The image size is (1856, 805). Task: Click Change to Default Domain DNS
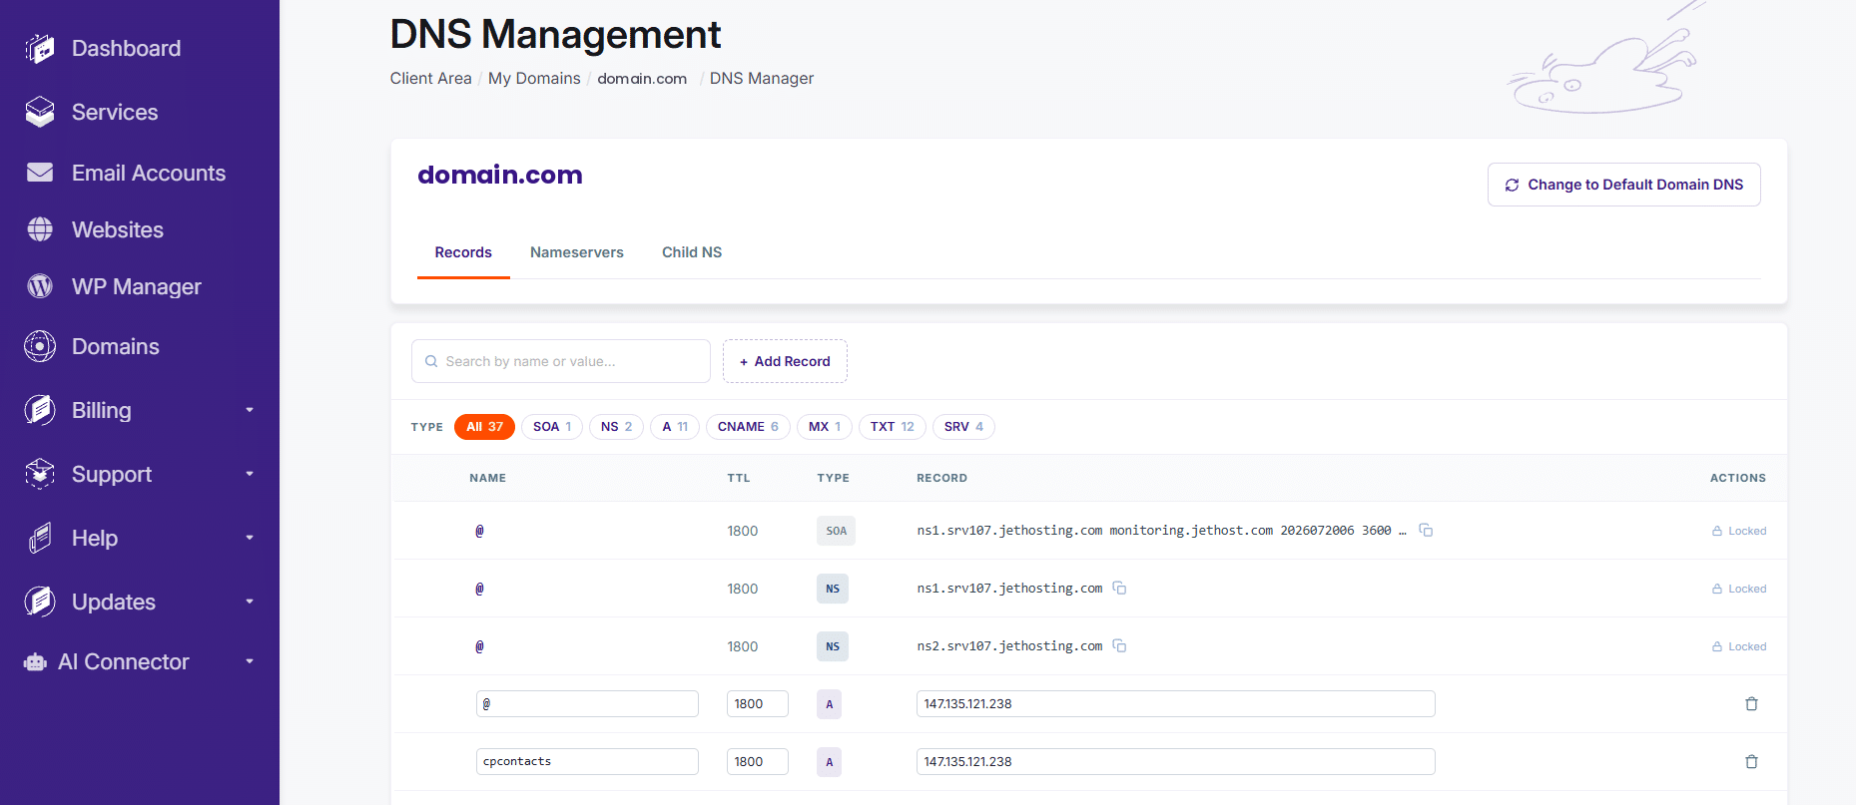(x=1623, y=185)
